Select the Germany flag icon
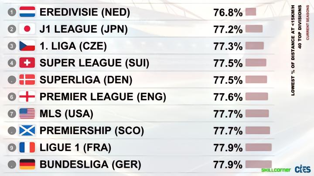 coord(27,164)
